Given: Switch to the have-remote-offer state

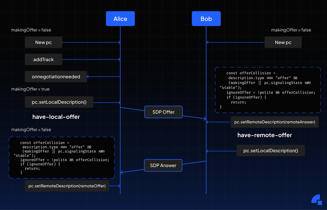Looking at the screenshot, I should (x=265, y=135).
